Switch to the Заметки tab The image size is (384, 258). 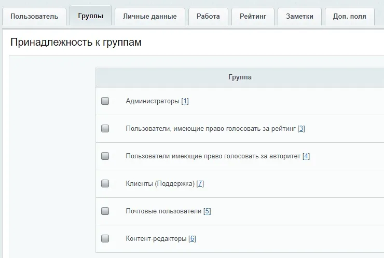click(x=299, y=17)
